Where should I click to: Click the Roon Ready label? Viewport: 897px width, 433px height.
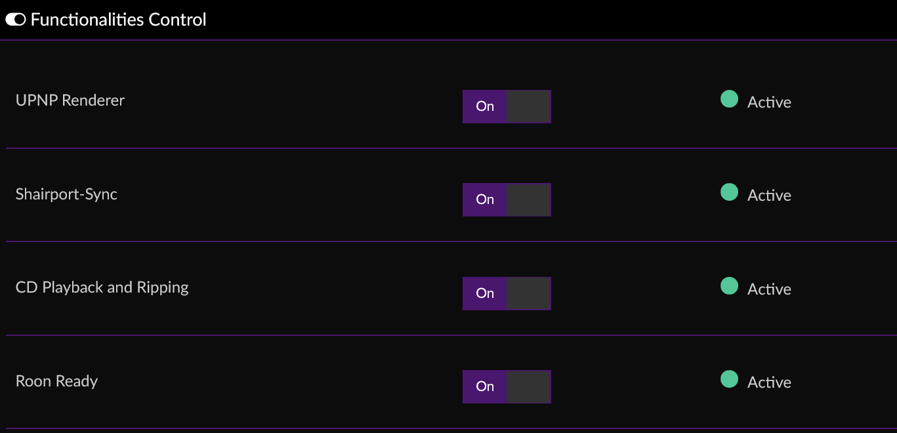[x=56, y=381]
